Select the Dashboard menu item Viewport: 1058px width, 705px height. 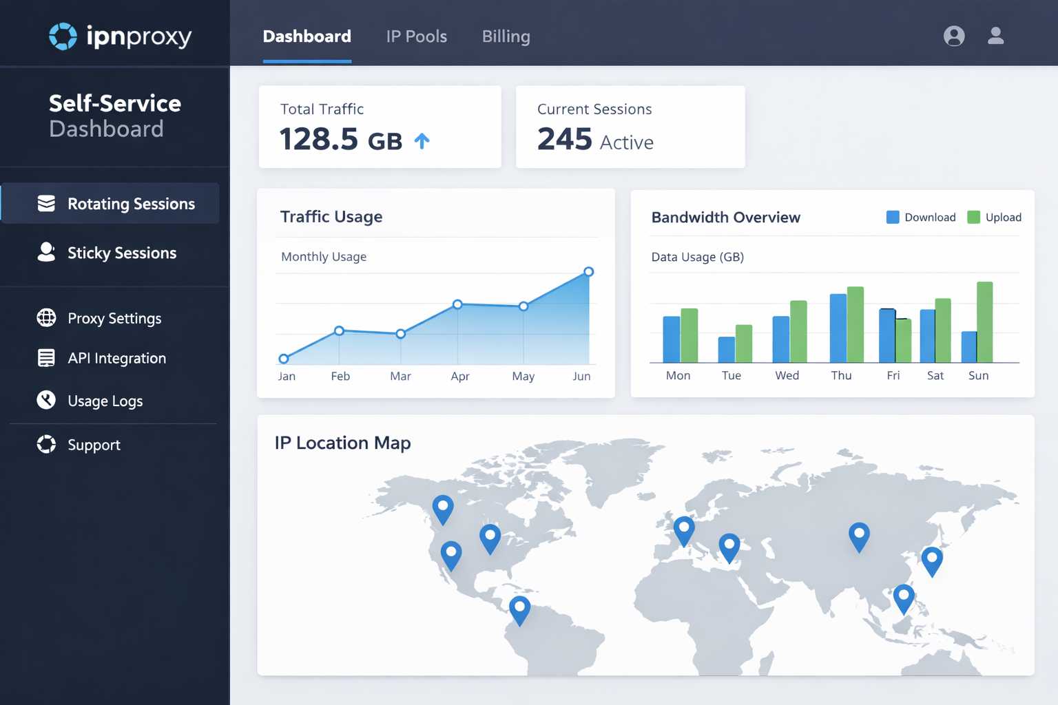coord(307,36)
